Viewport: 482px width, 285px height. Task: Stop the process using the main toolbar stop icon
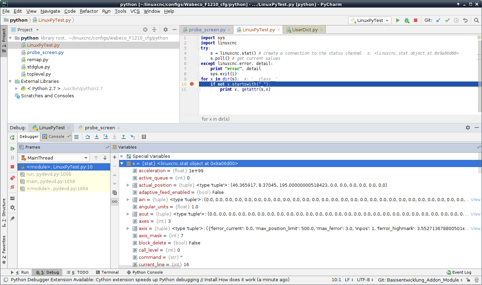click(x=416, y=20)
